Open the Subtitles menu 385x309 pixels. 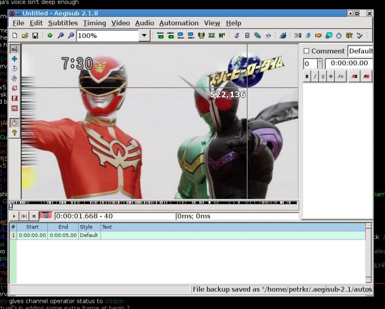point(63,23)
